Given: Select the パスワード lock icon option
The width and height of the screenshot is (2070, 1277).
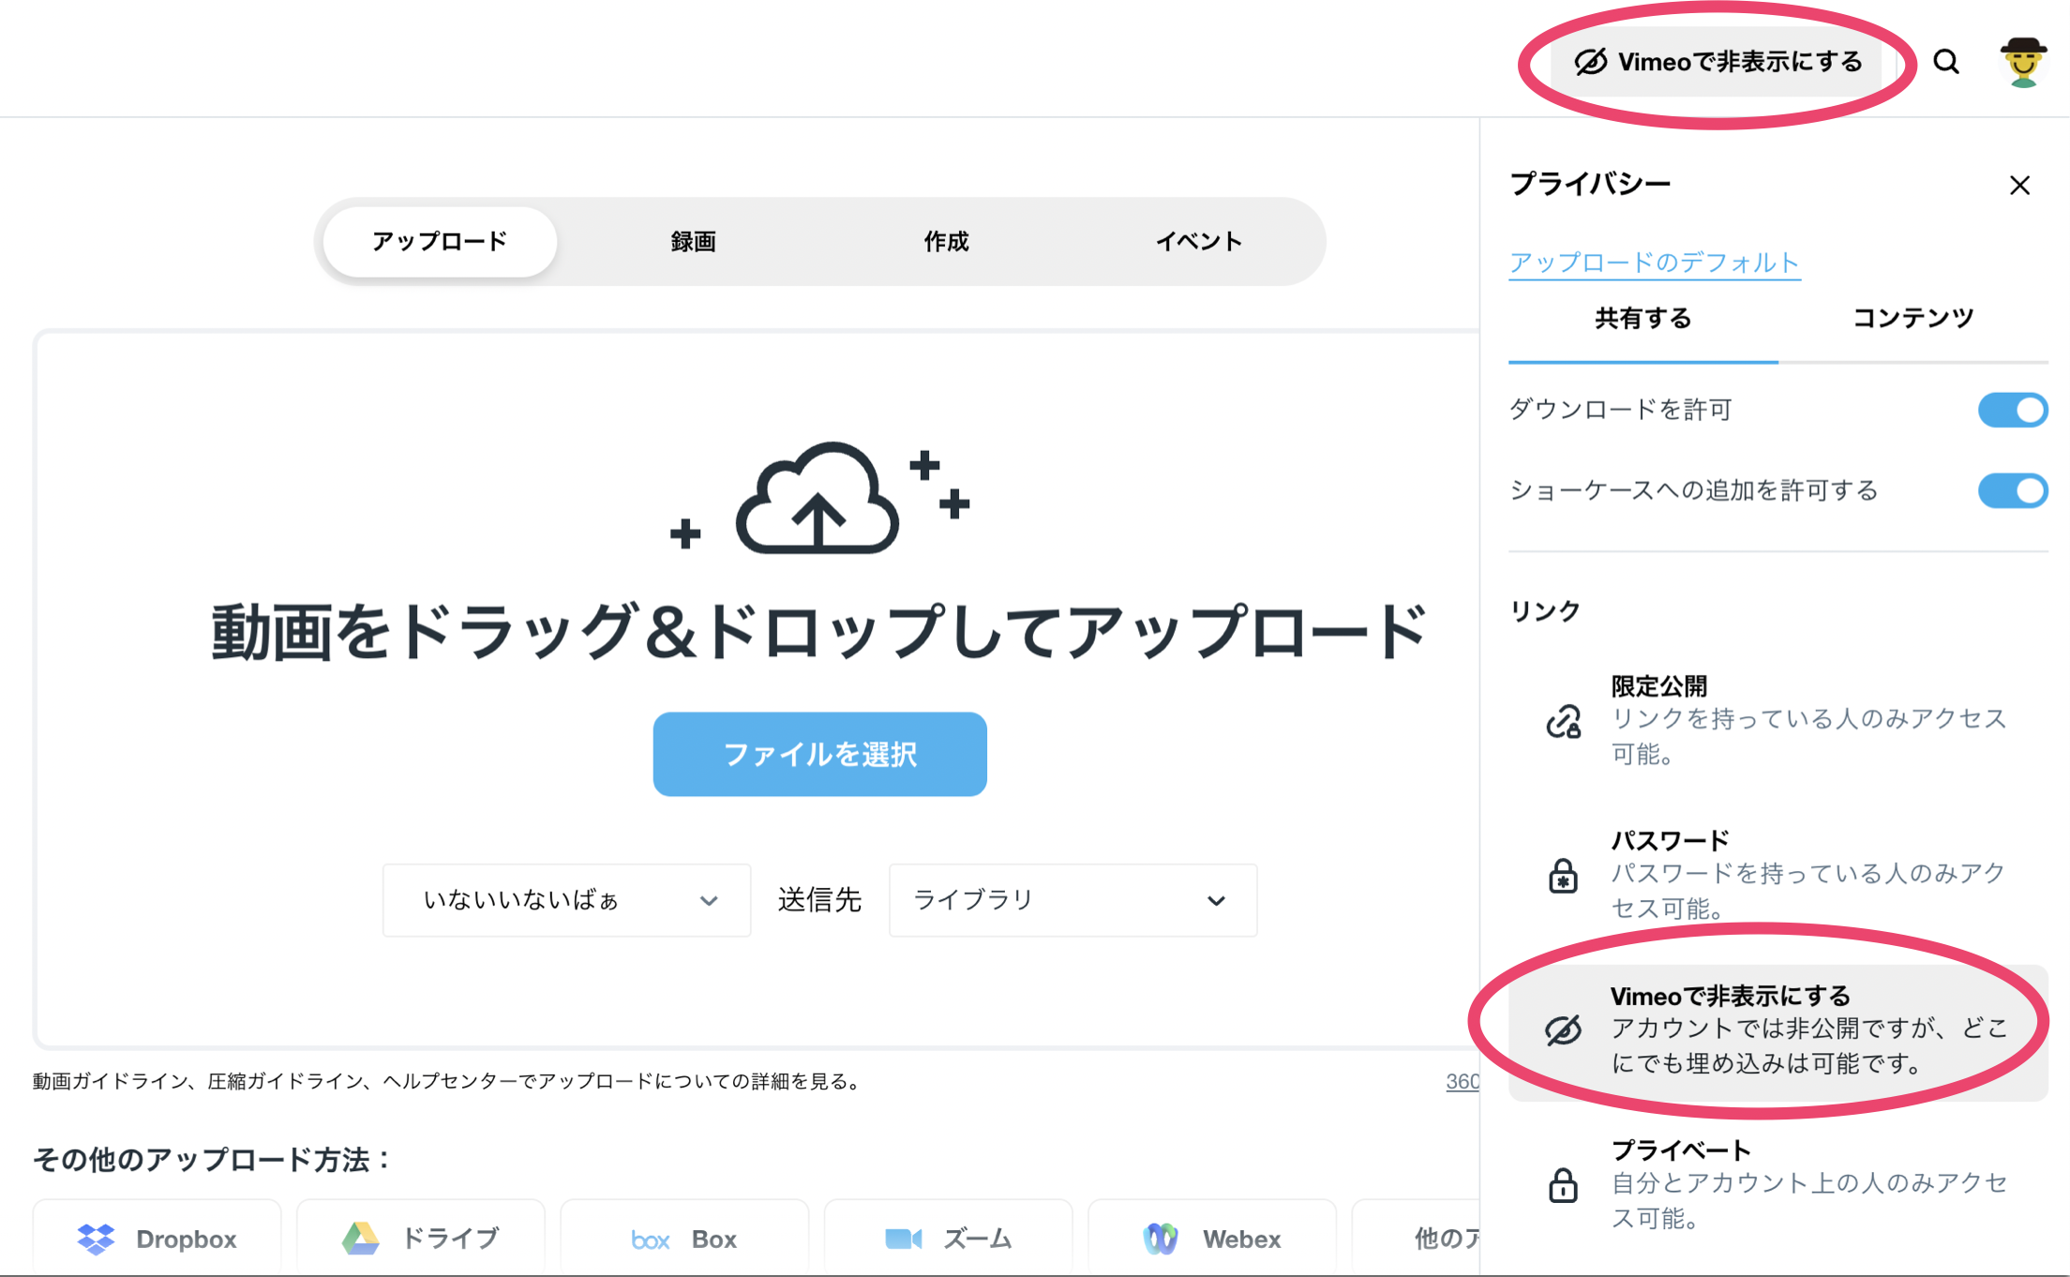Looking at the screenshot, I should [1563, 876].
